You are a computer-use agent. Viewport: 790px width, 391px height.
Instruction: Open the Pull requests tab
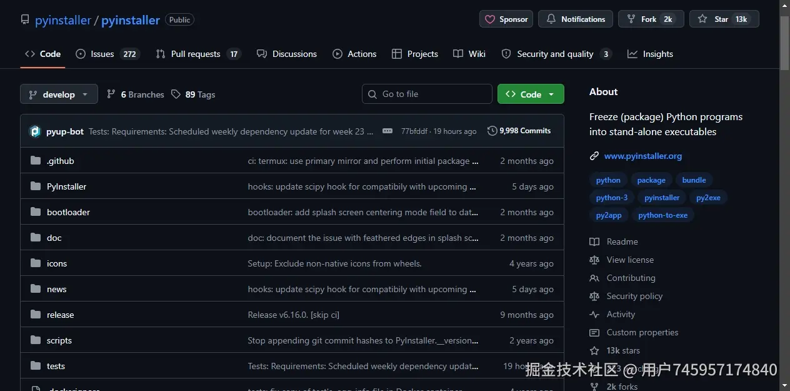pyautogui.click(x=197, y=54)
